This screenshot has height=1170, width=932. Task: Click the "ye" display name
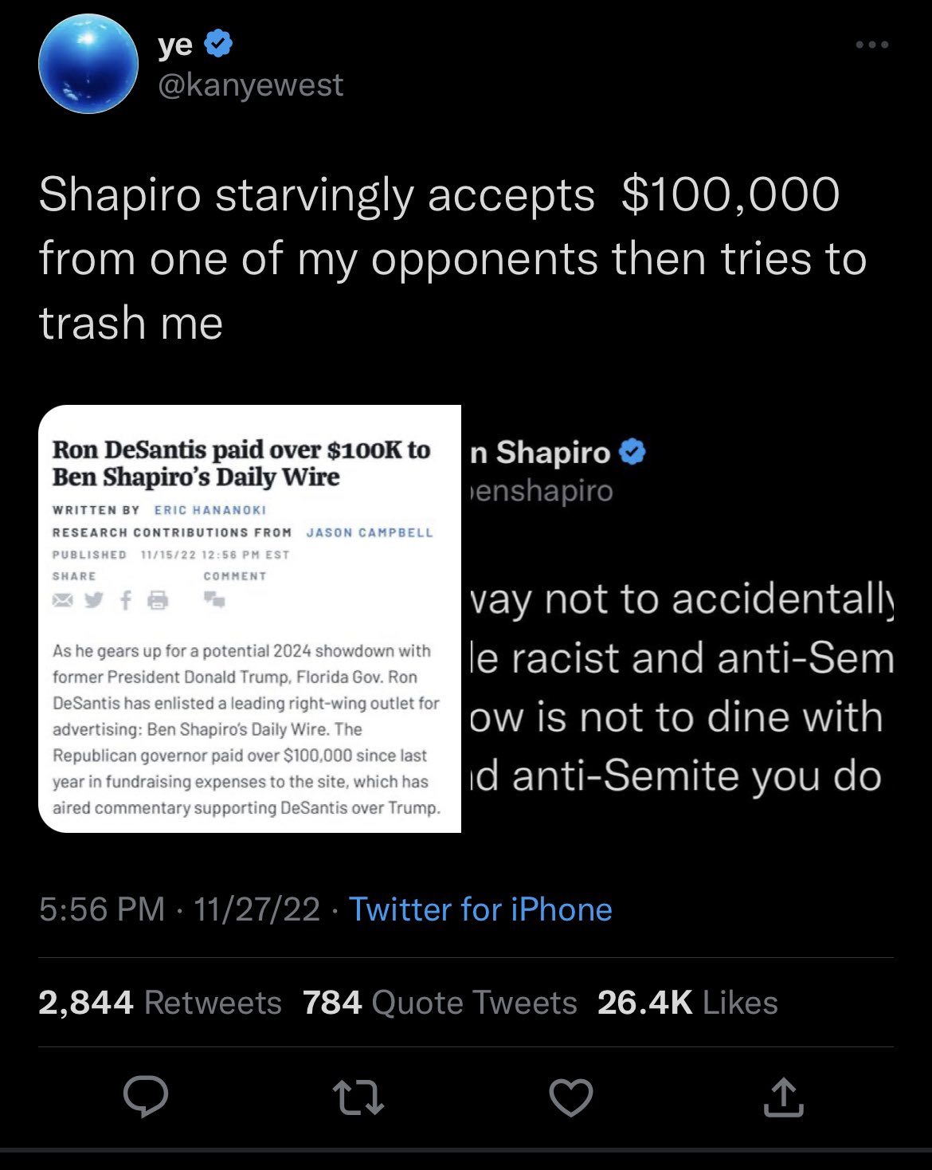(x=175, y=45)
